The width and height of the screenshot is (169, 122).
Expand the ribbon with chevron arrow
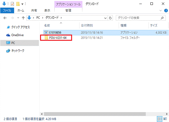[161, 11]
